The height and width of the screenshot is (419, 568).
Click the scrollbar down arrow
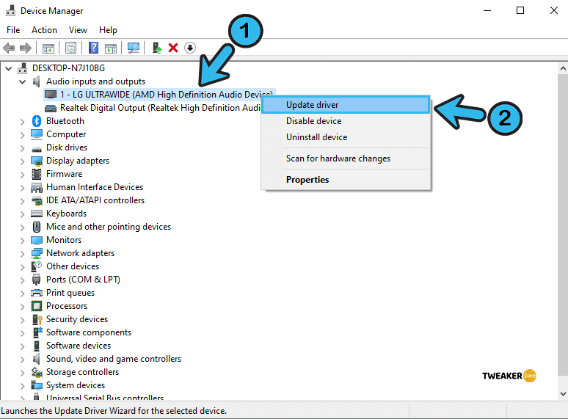pos(563,393)
